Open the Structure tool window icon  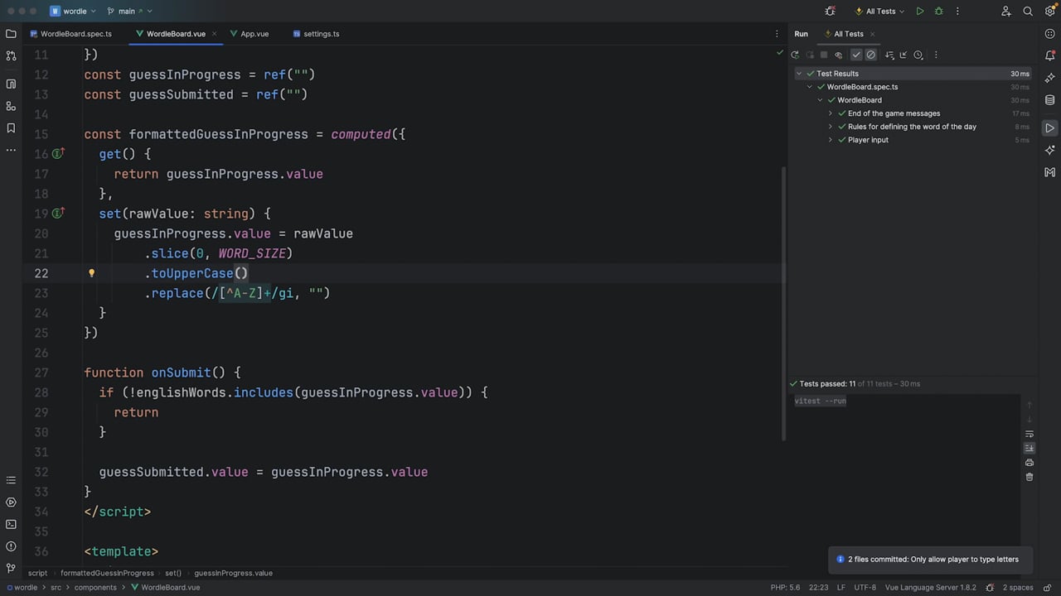coord(11,106)
